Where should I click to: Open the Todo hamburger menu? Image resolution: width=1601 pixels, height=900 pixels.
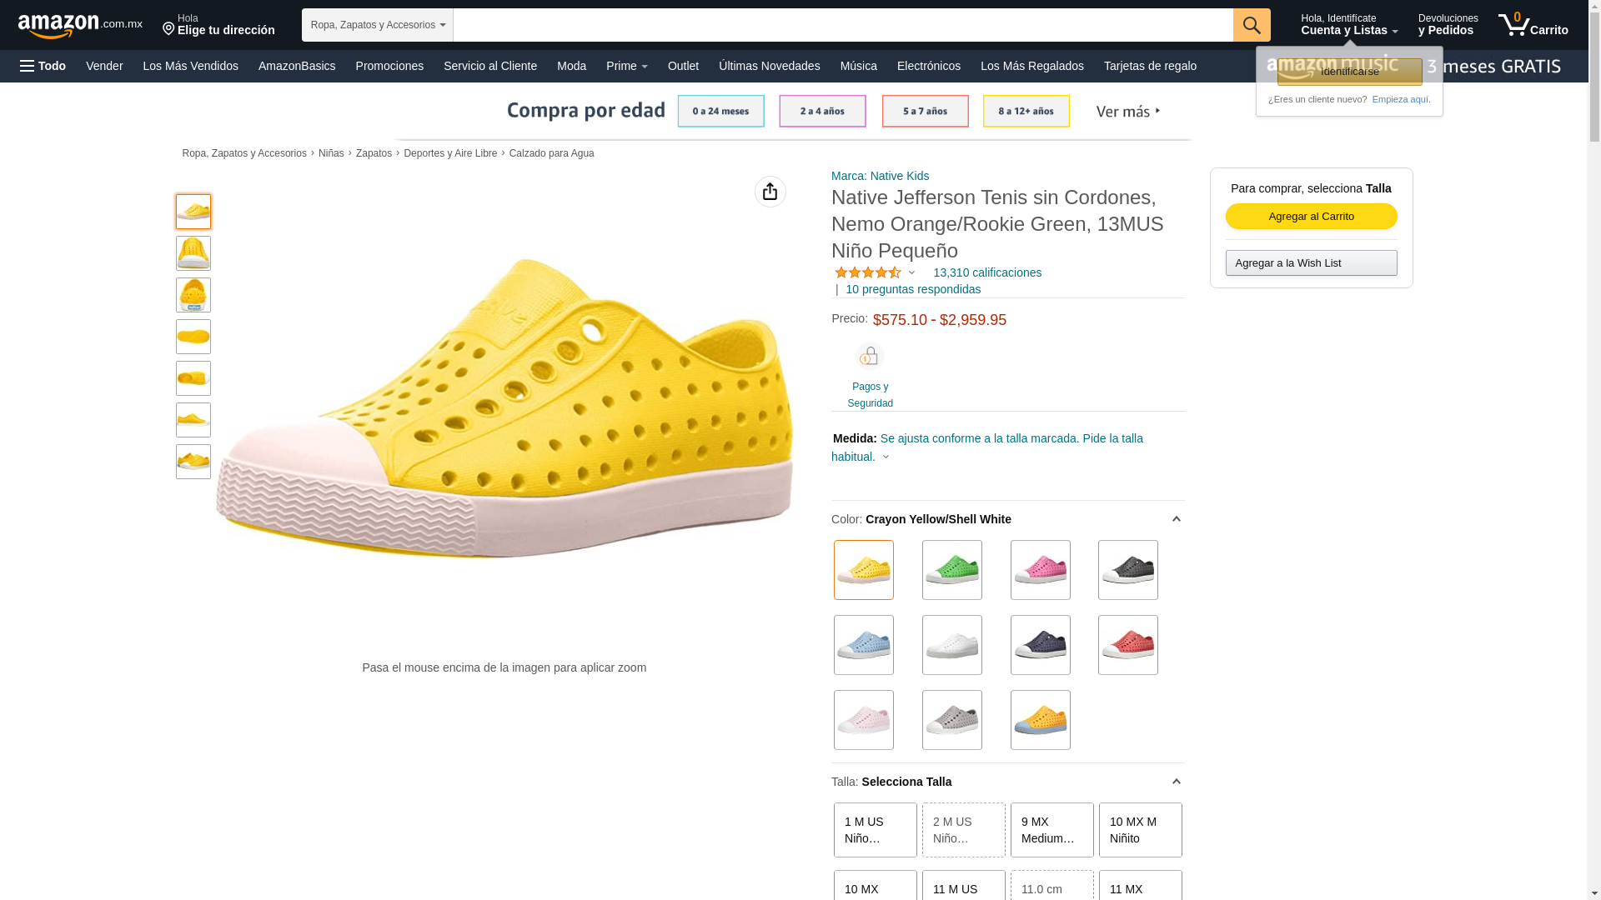pos(43,66)
